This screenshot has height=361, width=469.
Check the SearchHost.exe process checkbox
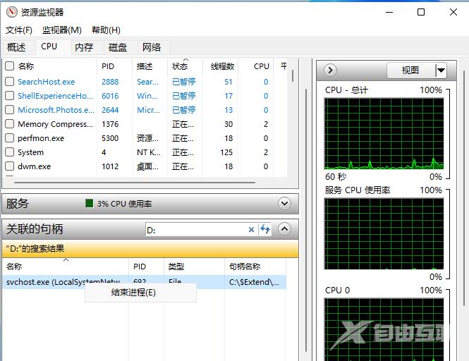pos(10,82)
